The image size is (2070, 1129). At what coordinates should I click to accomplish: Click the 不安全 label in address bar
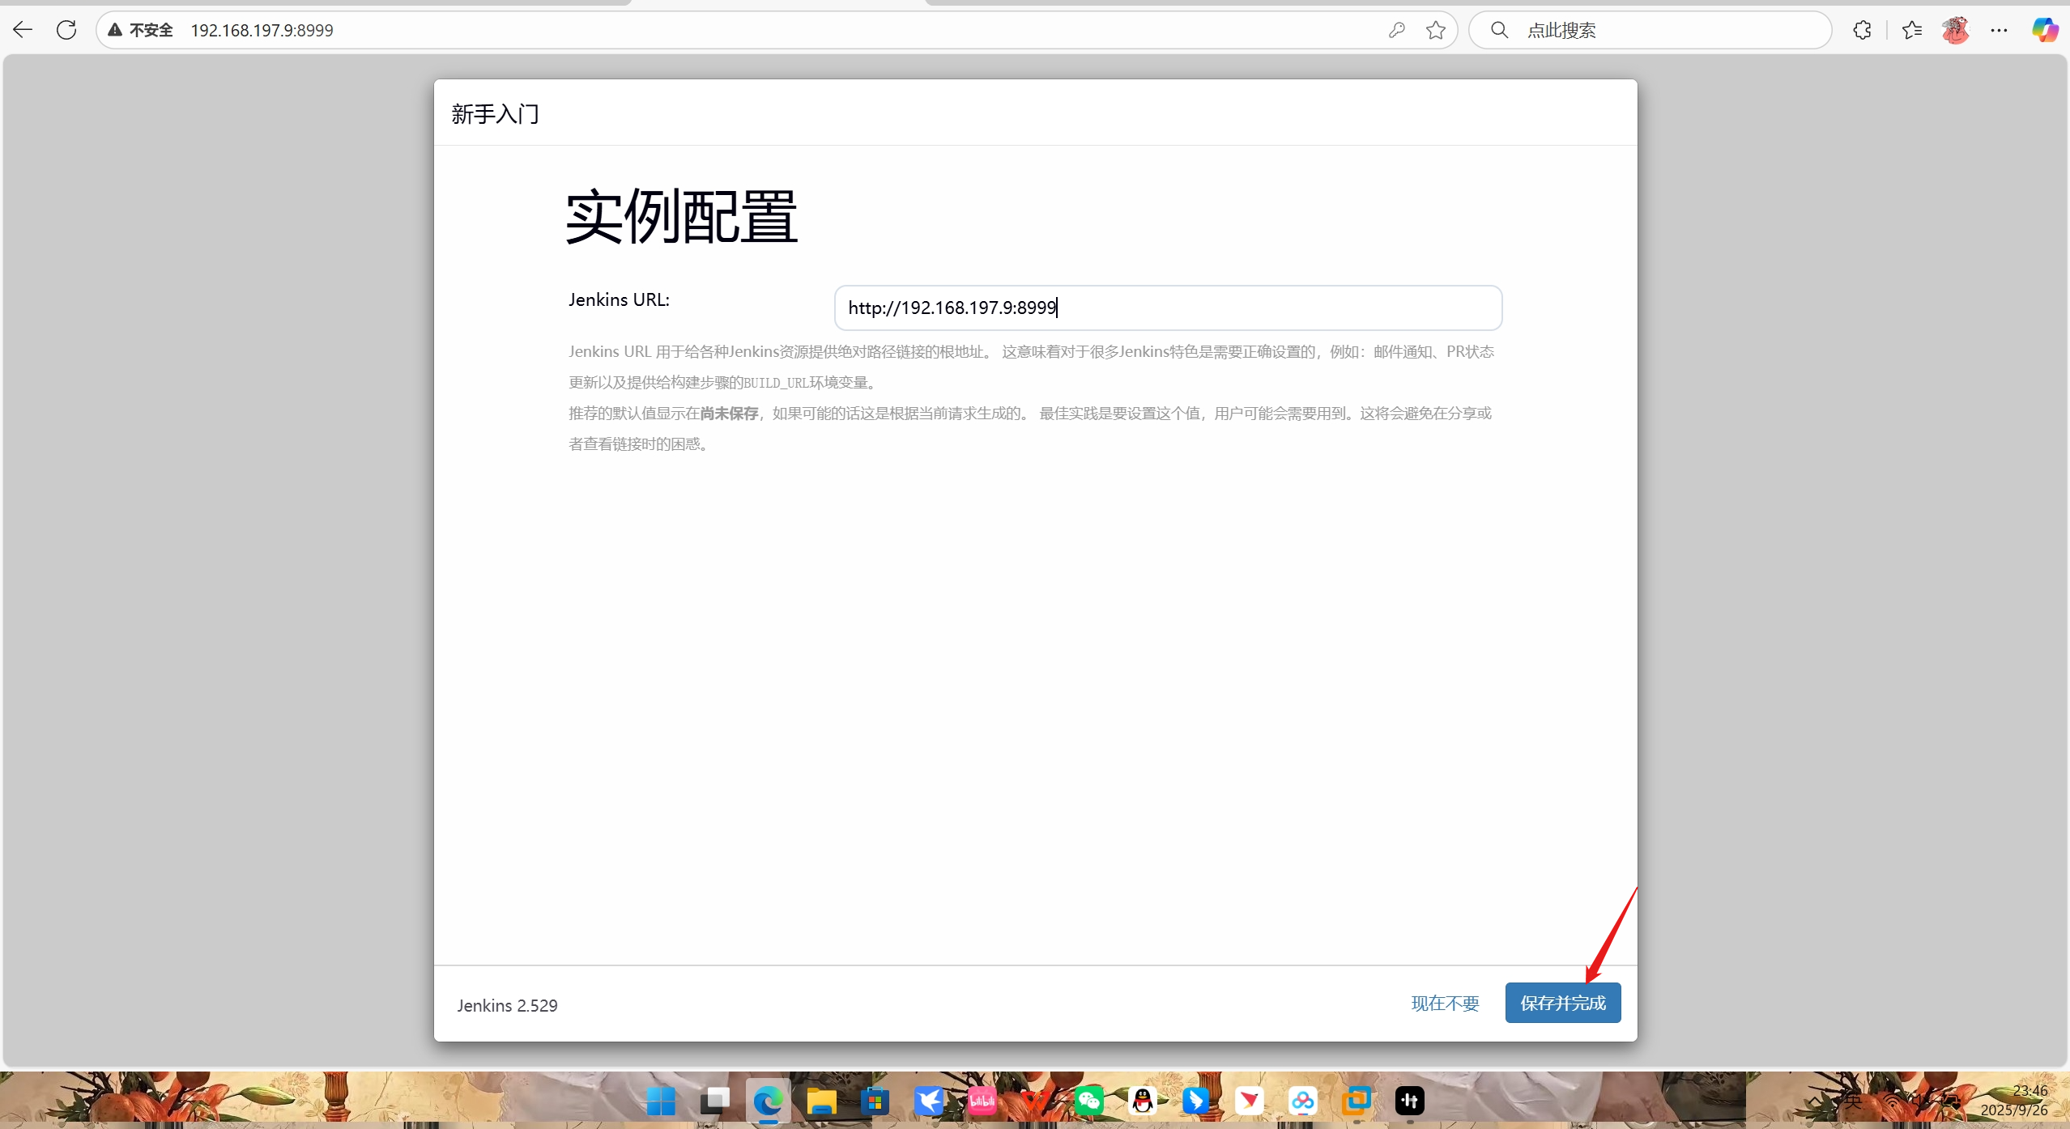click(x=151, y=30)
